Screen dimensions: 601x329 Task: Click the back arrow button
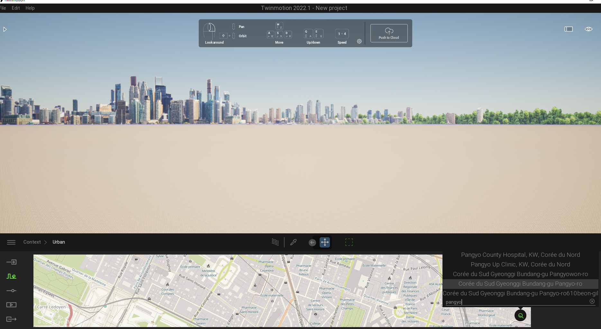[312, 243]
